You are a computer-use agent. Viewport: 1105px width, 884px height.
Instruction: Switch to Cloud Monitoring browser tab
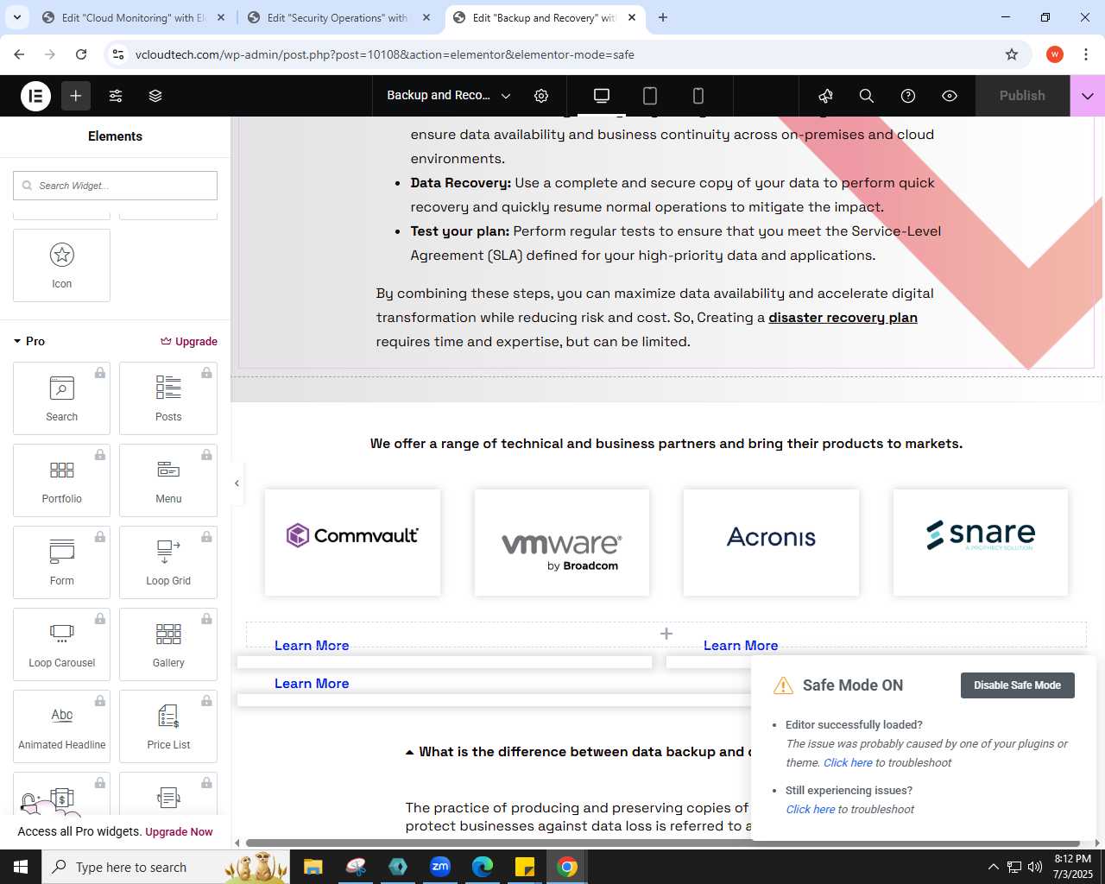coord(134,17)
